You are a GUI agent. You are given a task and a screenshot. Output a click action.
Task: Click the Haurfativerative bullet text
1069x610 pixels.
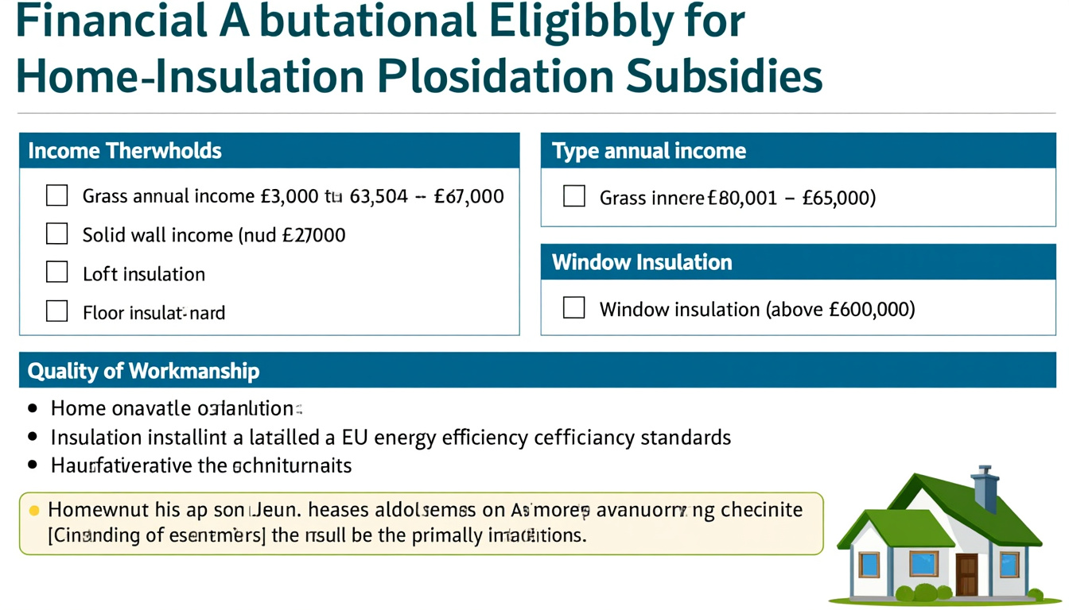(201, 465)
